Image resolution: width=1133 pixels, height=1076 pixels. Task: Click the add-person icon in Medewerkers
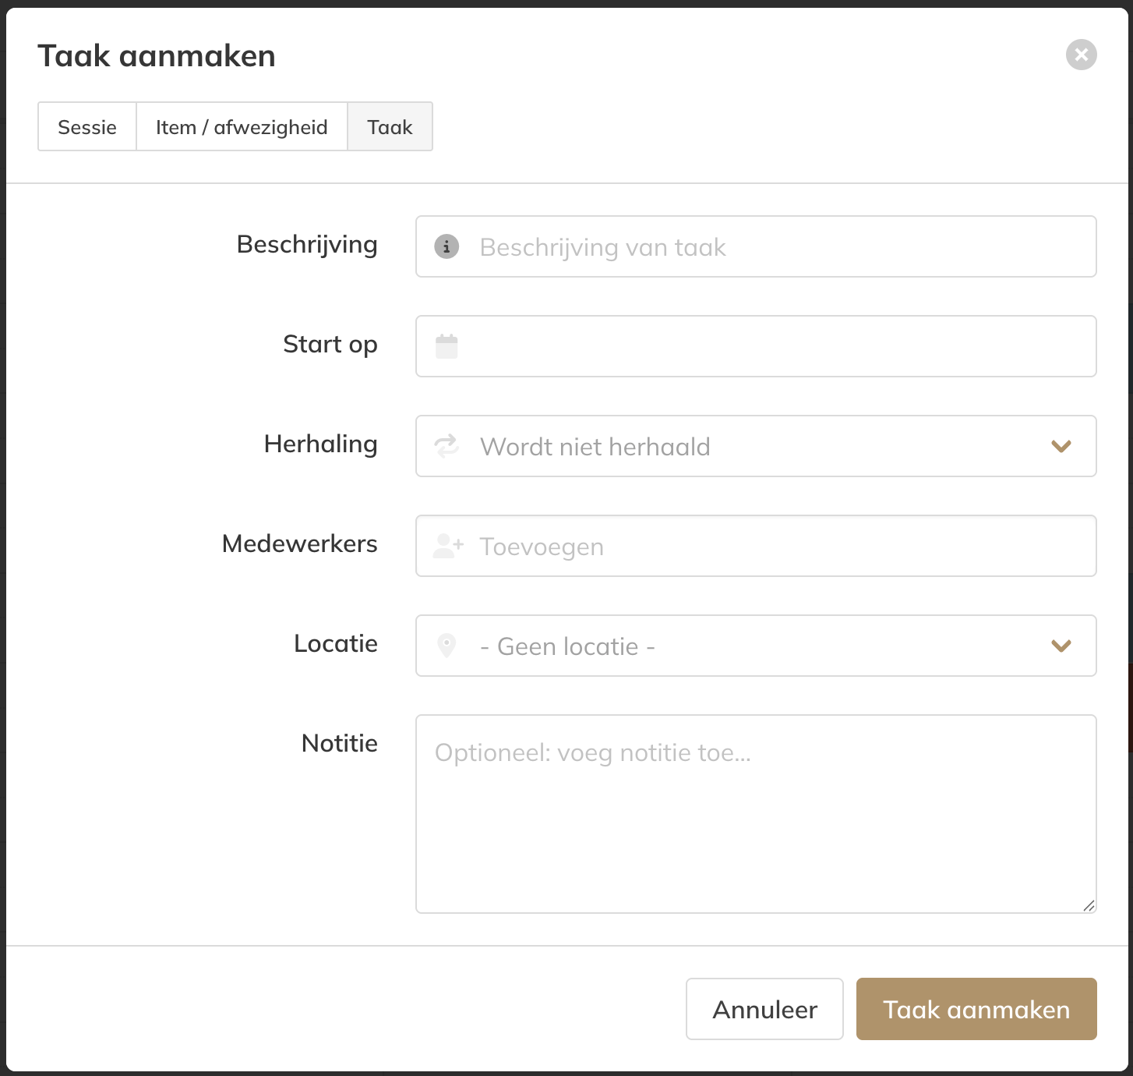coord(448,546)
